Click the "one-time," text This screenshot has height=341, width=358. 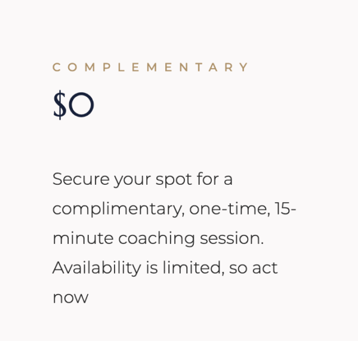[230, 209]
